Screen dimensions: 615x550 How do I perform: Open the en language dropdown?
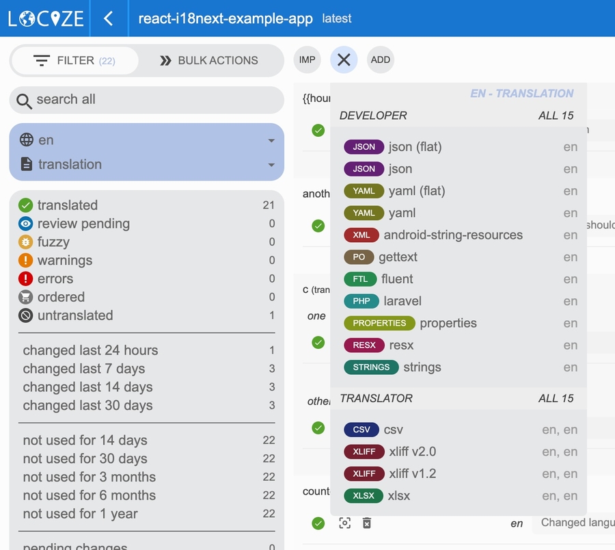click(147, 140)
